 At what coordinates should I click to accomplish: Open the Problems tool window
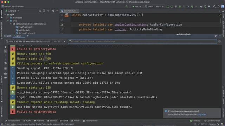coord(39,121)
